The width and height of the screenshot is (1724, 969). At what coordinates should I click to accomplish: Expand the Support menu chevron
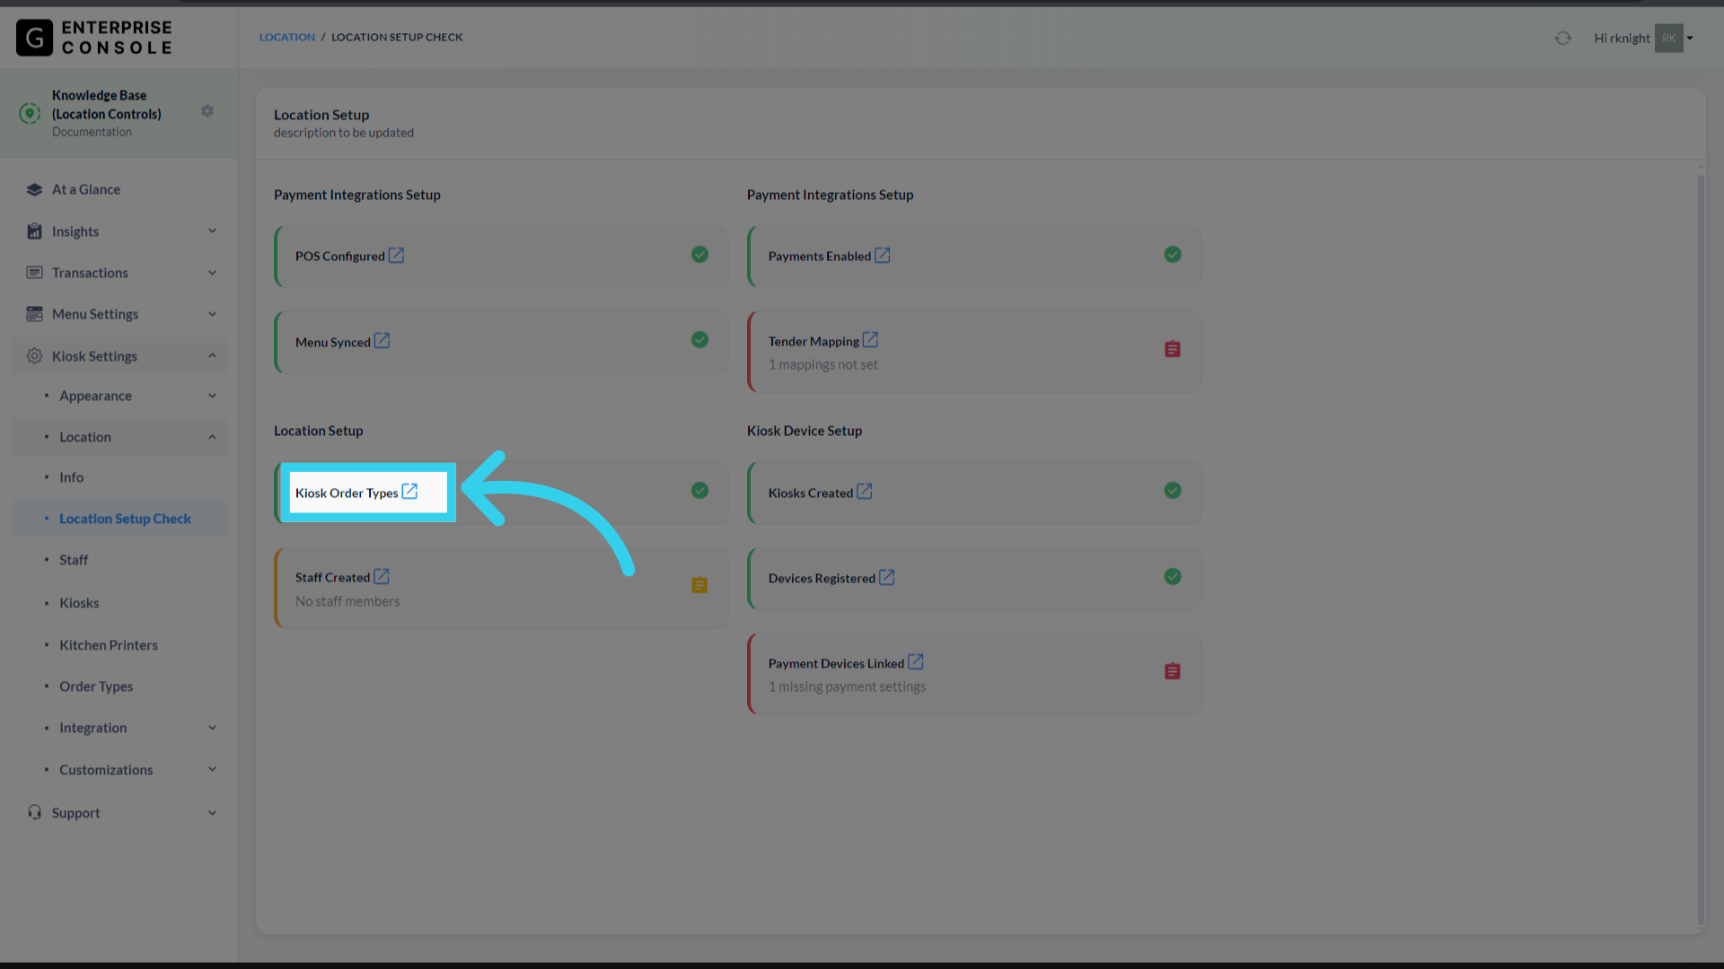pyautogui.click(x=213, y=813)
